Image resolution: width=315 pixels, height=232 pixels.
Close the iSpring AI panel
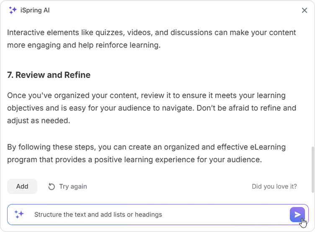pos(304,10)
